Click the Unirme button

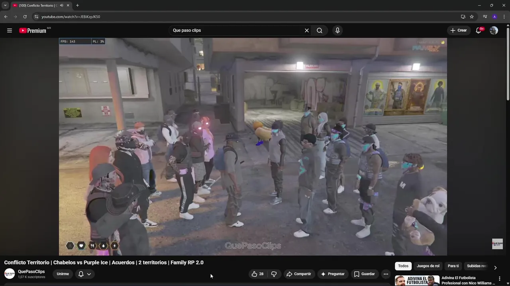63,274
